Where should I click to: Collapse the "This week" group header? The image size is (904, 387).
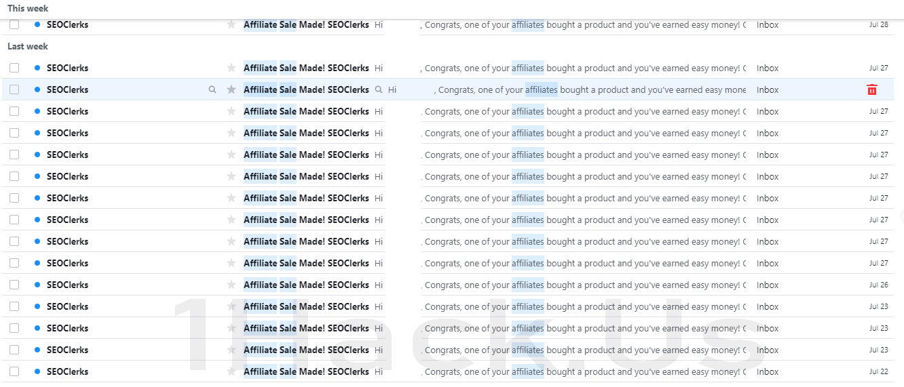[x=28, y=8]
